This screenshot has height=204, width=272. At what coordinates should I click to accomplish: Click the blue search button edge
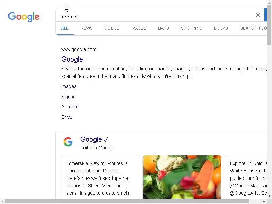tap(265, 15)
